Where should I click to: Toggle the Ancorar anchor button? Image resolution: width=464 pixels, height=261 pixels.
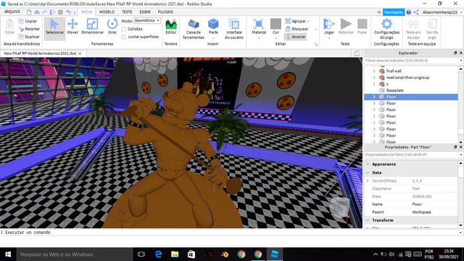coord(295,37)
